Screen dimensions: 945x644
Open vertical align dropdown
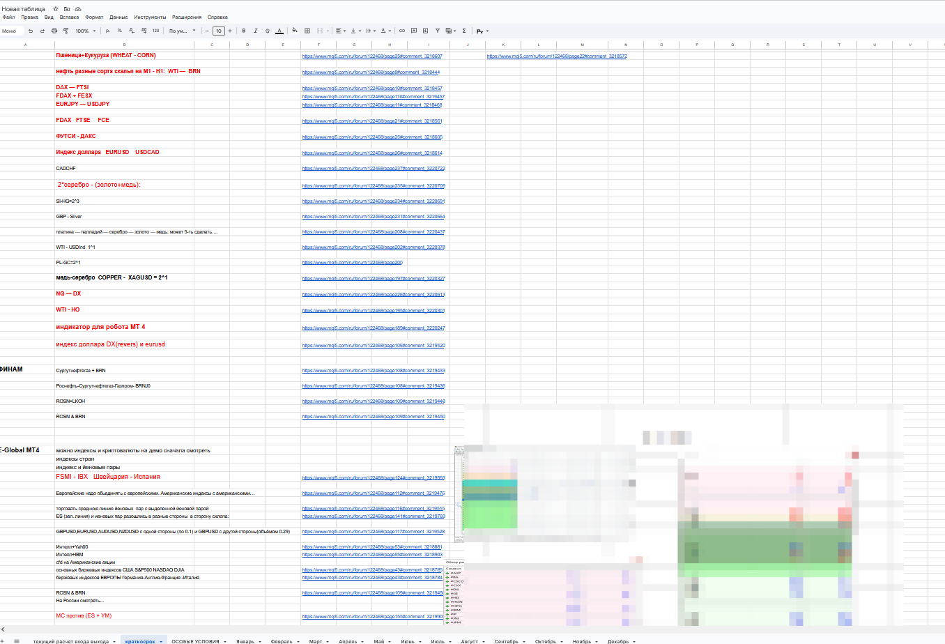(355, 31)
